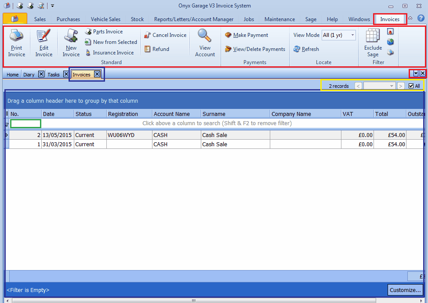Open the Windows ribbon tab

[x=359, y=19]
